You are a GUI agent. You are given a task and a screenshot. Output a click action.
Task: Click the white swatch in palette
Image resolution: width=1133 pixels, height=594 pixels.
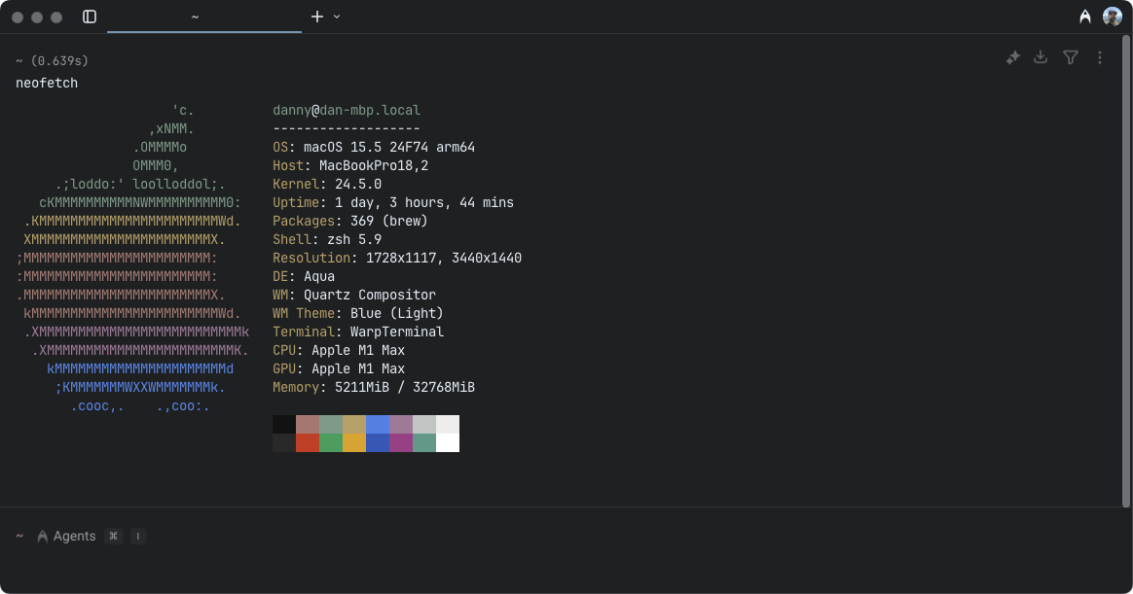[448, 442]
